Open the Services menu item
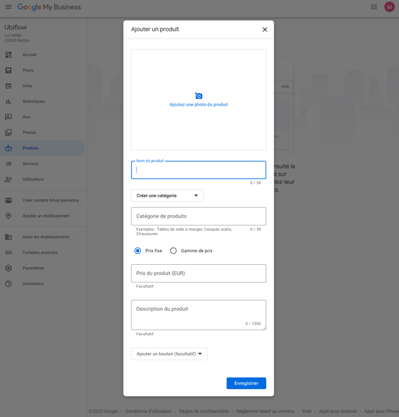This screenshot has width=399, height=417. click(31, 164)
